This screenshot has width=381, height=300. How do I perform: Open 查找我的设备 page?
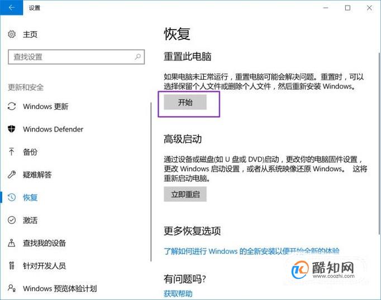tap(45, 243)
